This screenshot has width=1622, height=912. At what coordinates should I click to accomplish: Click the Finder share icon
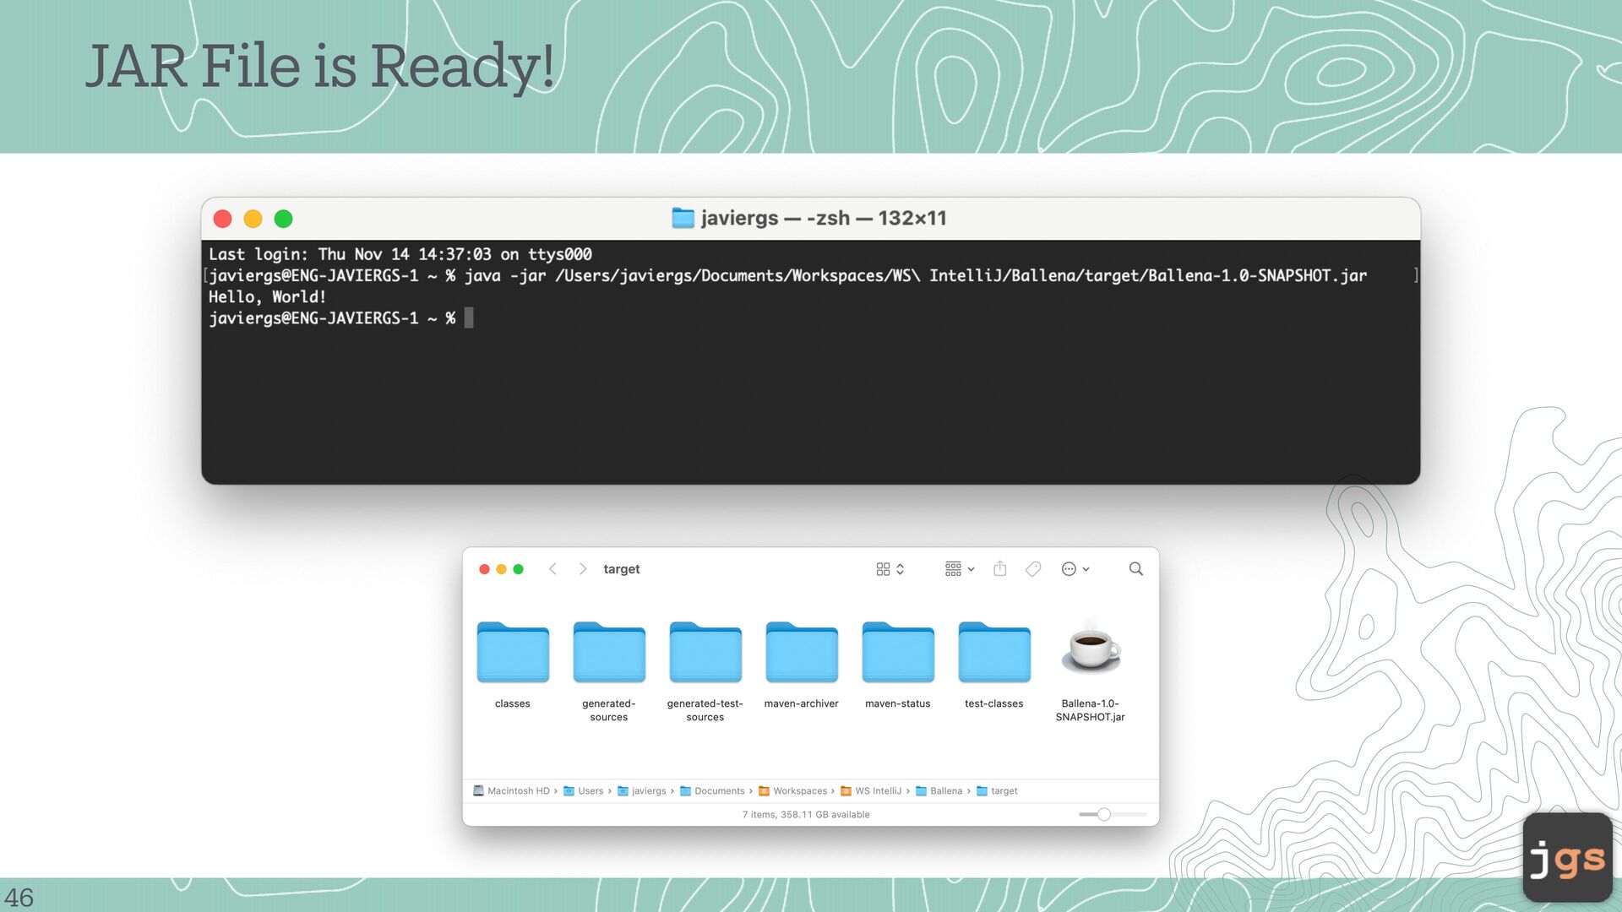[x=999, y=569]
